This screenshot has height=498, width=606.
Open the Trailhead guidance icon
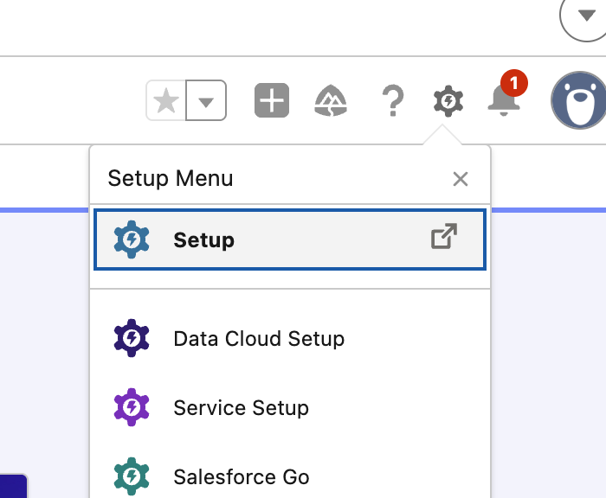331,100
